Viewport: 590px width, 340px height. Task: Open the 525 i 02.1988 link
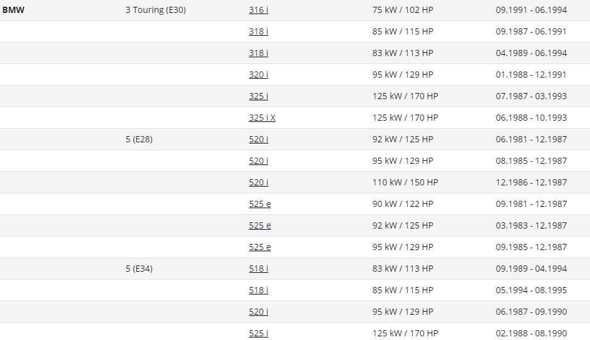point(259,333)
